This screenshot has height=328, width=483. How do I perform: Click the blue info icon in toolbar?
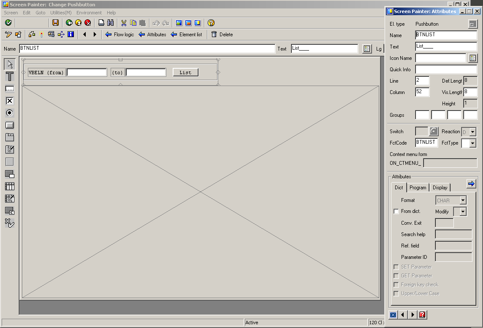click(71, 35)
